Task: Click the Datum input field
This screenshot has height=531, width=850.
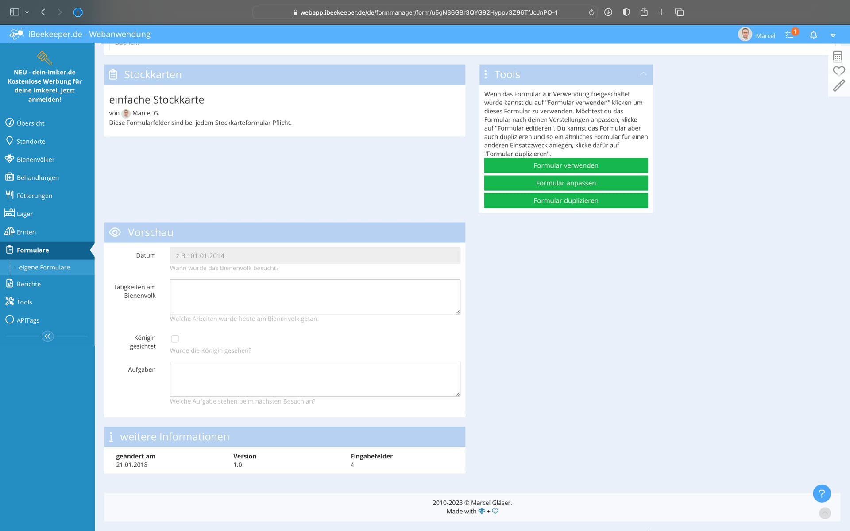Action: tap(315, 256)
